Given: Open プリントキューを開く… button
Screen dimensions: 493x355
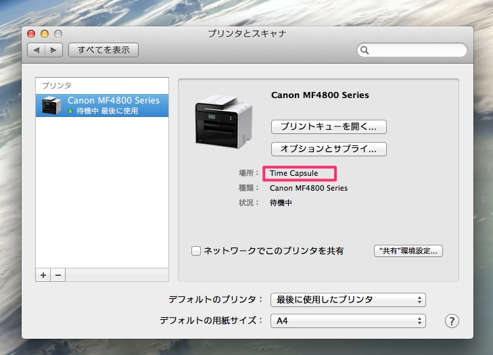Looking at the screenshot, I should click(x=329, y=126).
